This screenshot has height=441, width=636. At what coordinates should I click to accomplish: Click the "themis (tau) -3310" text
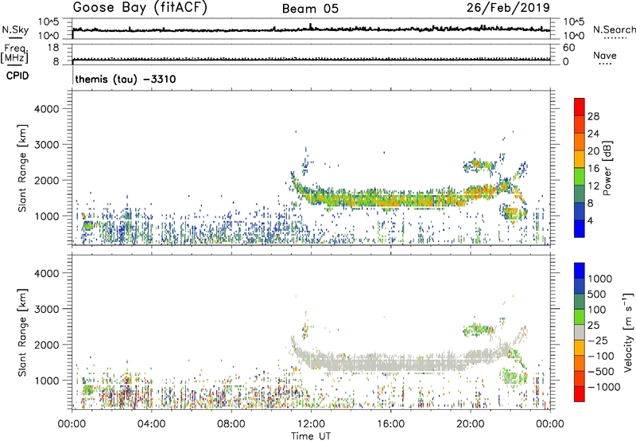[126, 79]
